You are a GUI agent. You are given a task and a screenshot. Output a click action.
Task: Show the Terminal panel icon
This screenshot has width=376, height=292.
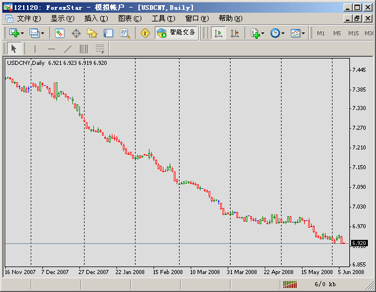point(108,33)
